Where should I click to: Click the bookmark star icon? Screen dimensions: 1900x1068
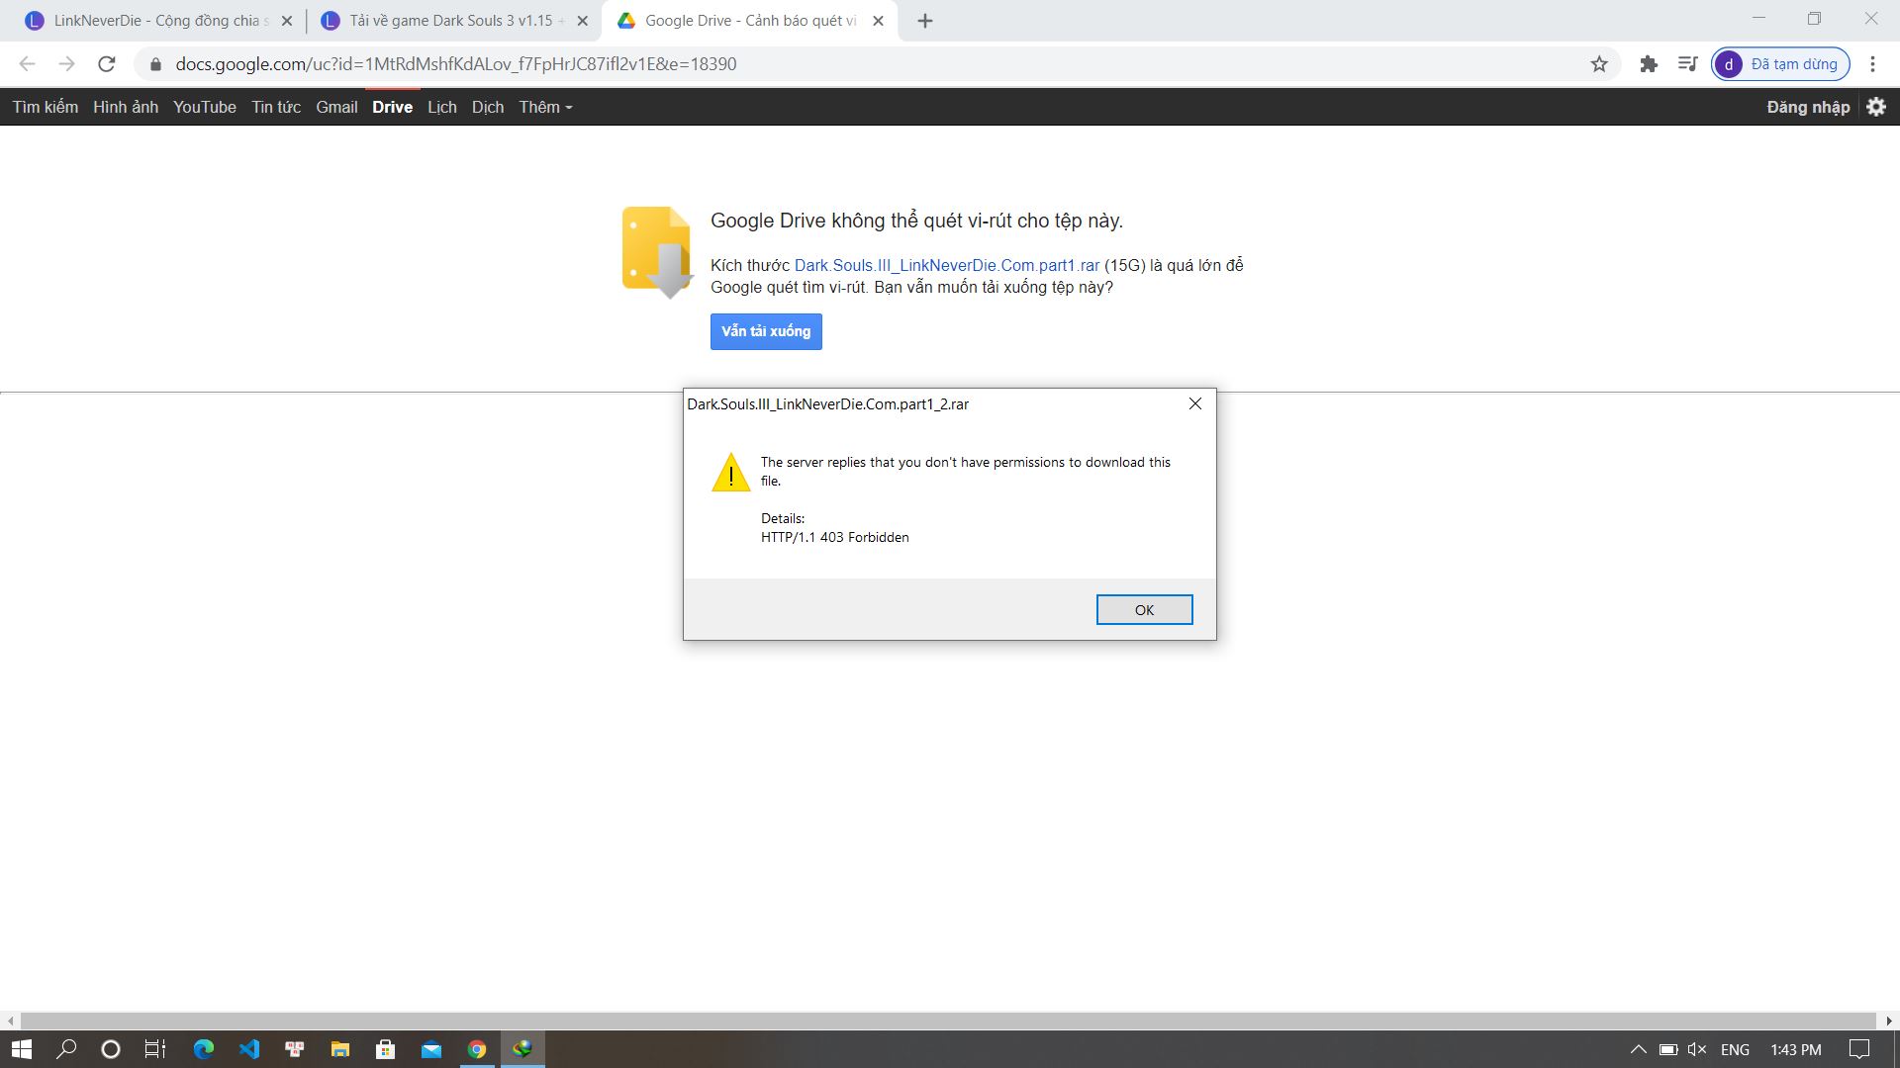click(1599, 64)
